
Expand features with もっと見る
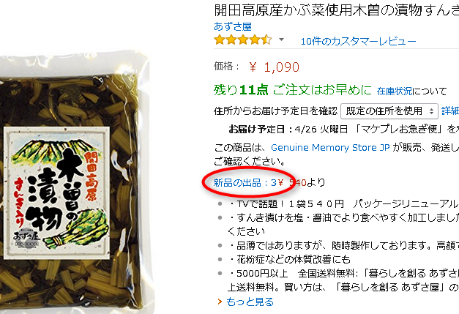tap(250, 302)
